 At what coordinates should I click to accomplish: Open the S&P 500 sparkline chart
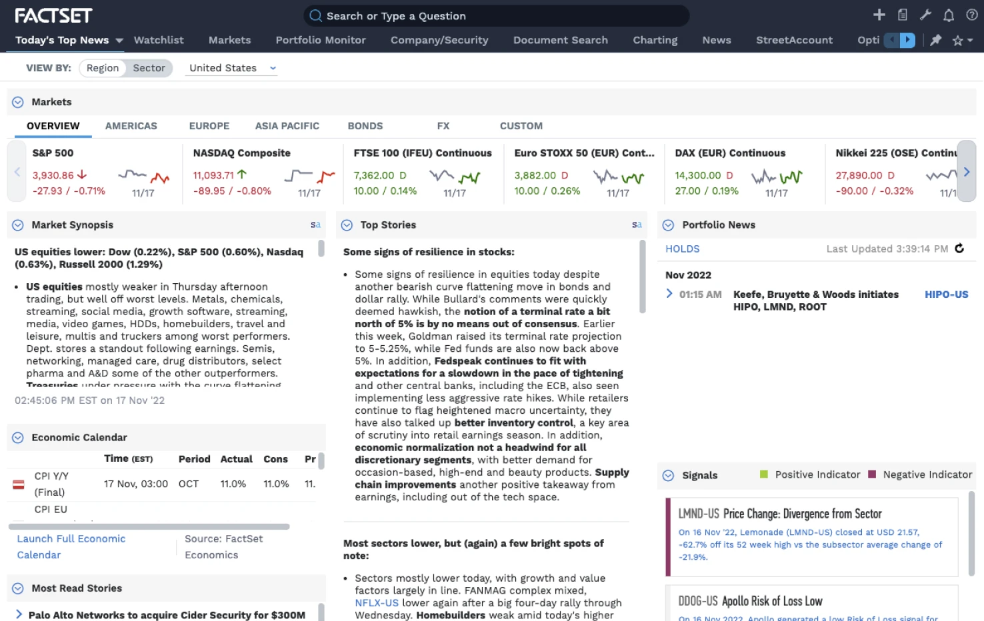pos(143,177)
